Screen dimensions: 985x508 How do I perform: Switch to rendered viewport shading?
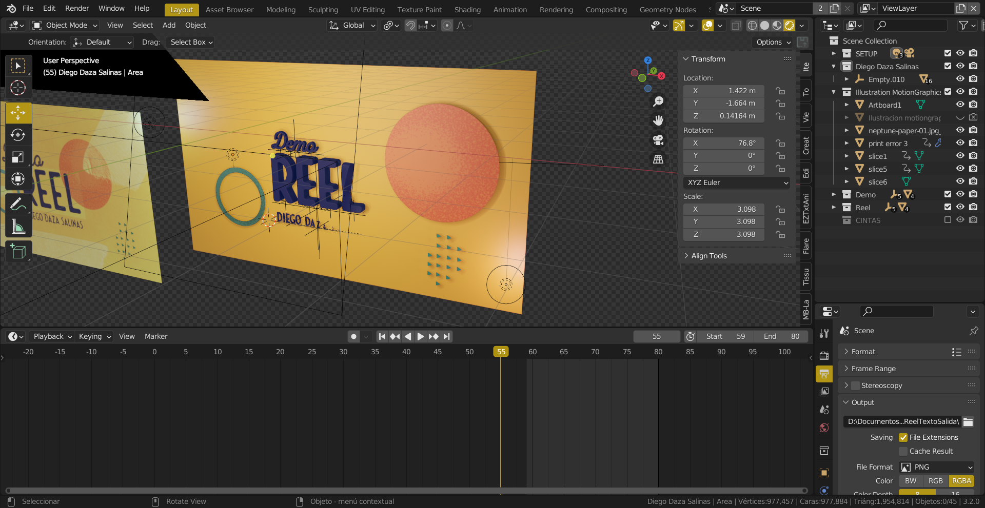(x=790, y=25)
